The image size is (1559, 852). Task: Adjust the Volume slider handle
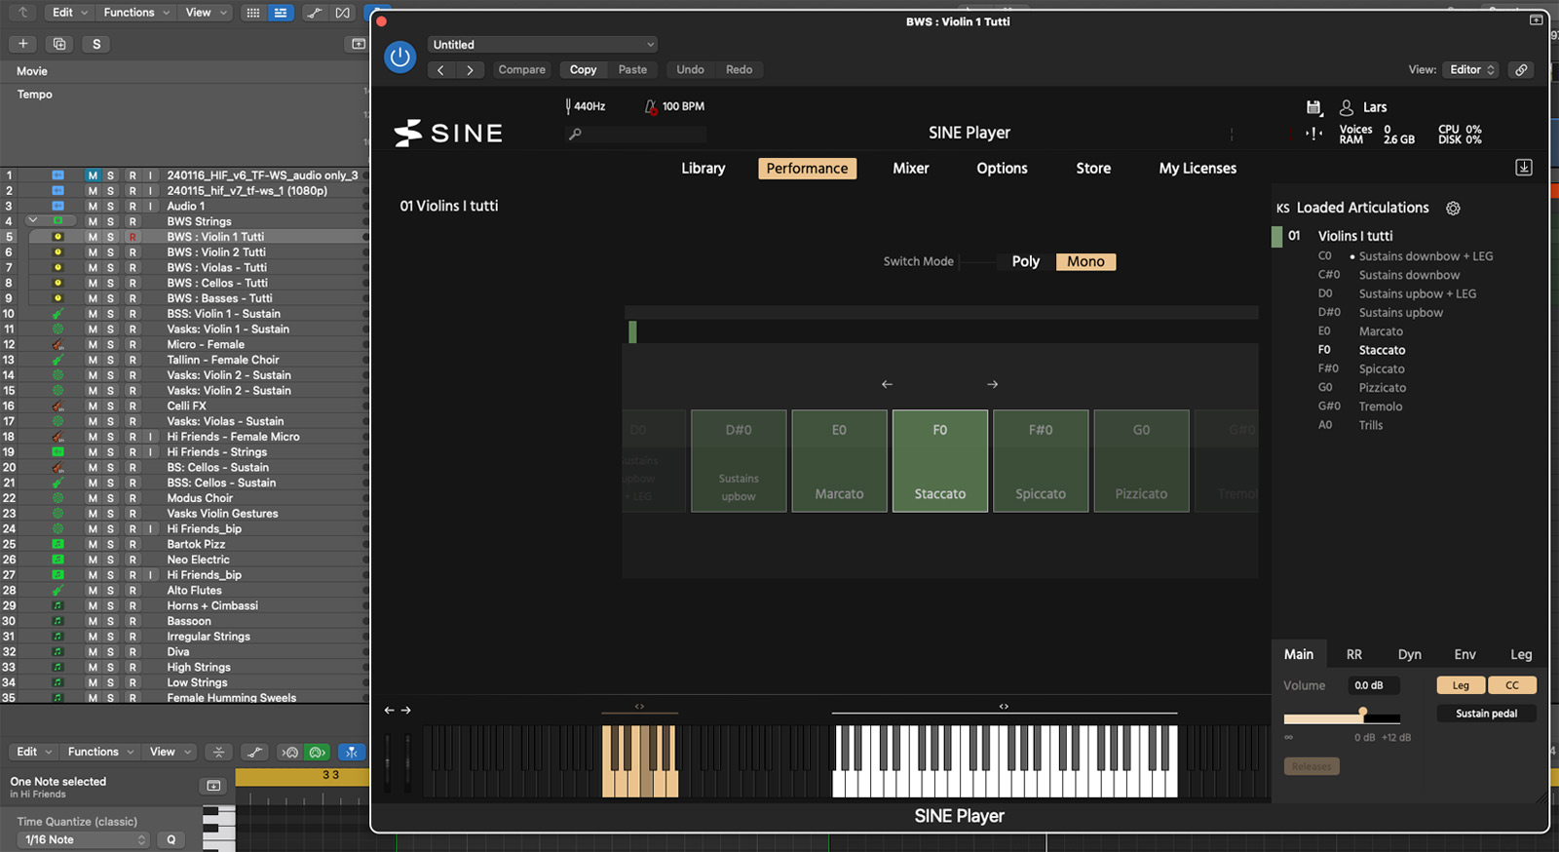(1362, 713)
